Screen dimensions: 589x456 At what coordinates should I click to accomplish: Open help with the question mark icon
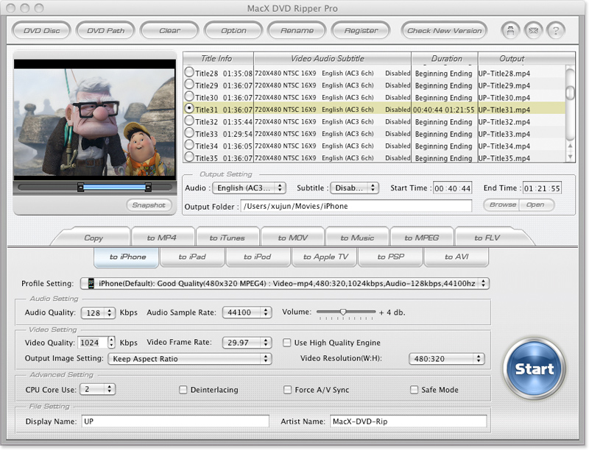pos(555,31)
